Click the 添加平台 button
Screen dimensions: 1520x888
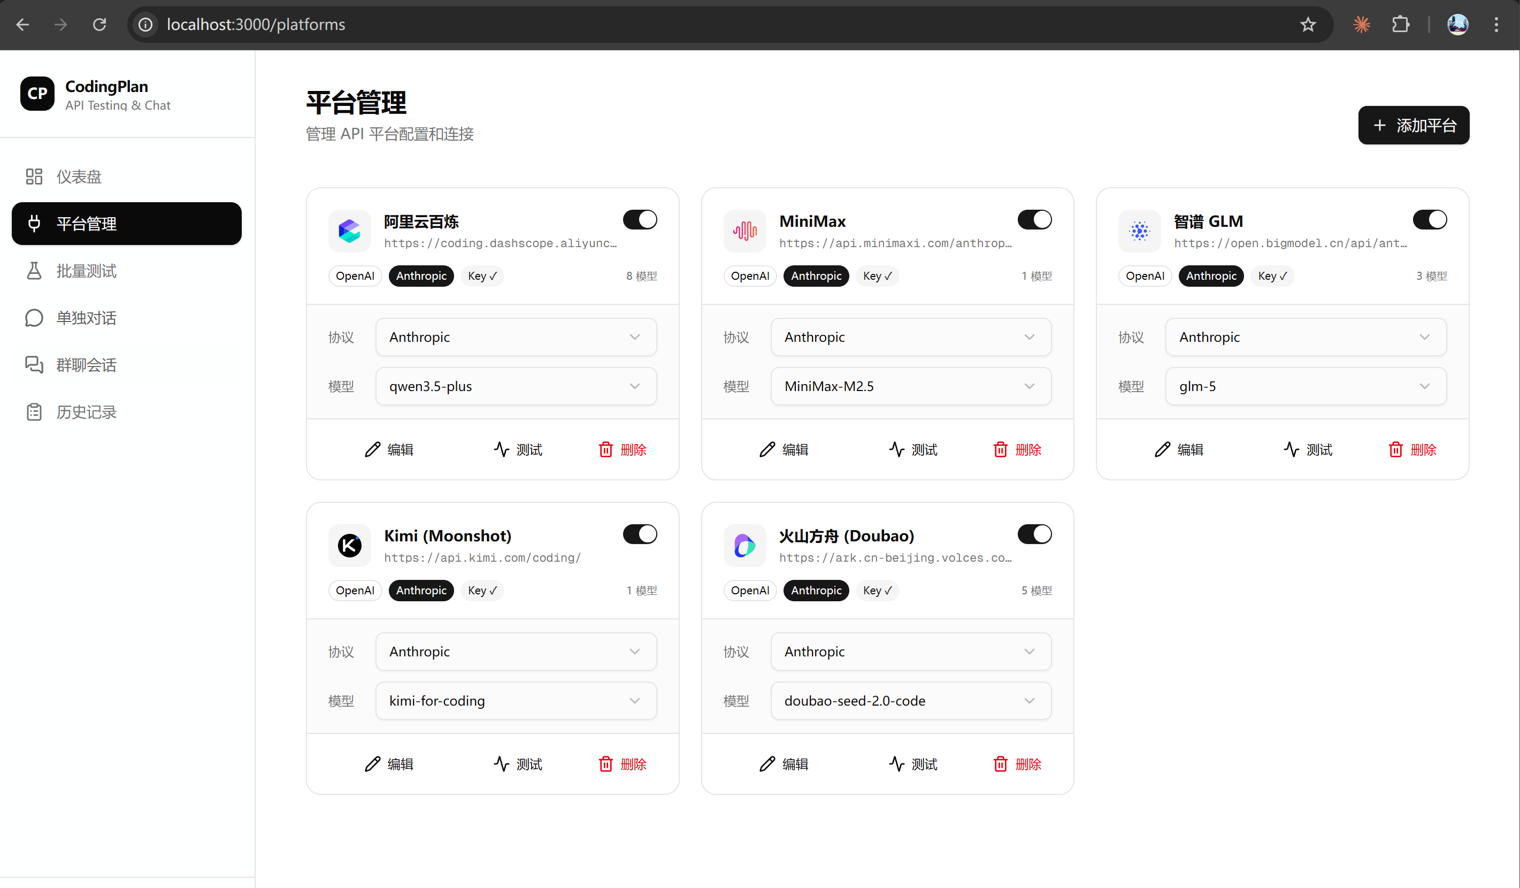1413,126
